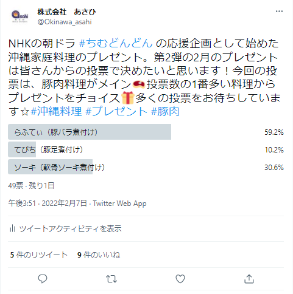Image resolution: width=293 pixels, height=294 pixels.
Task: Open the three-dot more options menu
Action: click(x=279, y=12)
